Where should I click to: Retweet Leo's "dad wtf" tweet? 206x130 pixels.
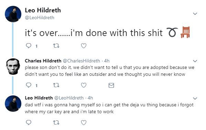[x=56, y=122]
